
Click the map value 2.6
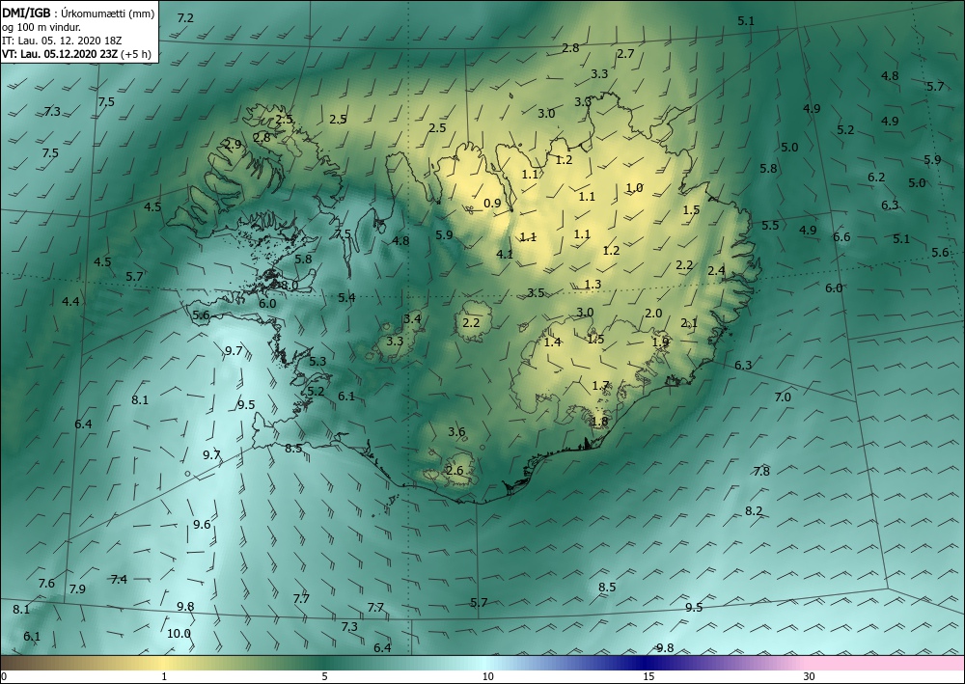[455, 471]
